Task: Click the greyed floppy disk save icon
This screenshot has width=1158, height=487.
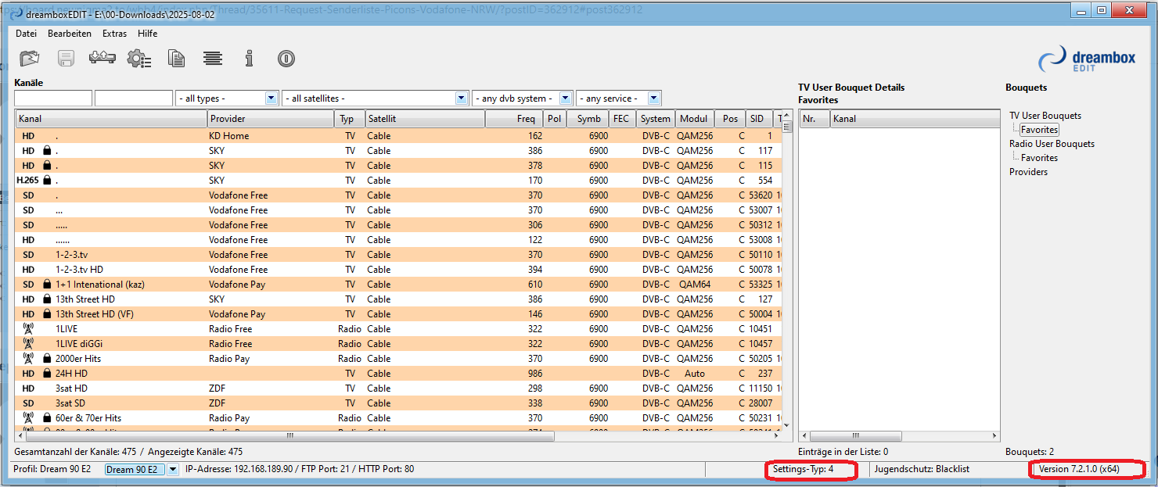Action: point(66,59)
